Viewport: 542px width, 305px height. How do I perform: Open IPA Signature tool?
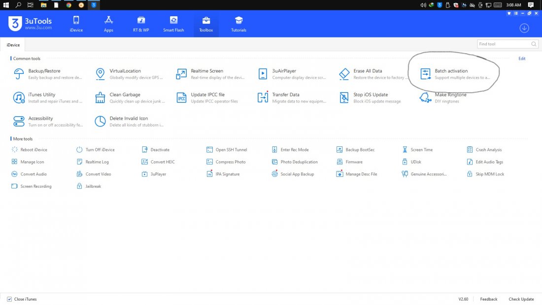tap(223, 174)
